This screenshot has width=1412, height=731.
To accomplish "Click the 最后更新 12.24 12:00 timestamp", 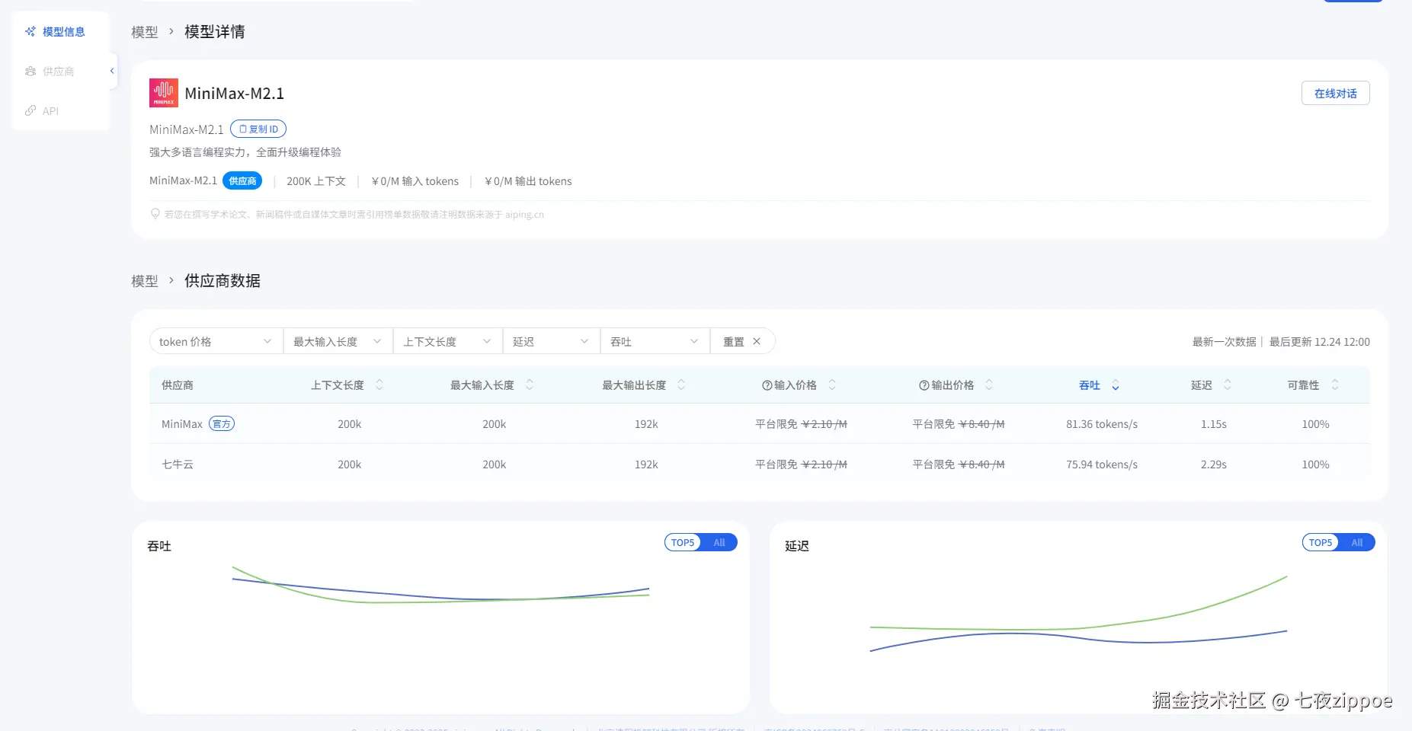I will tap(1320, 342).
